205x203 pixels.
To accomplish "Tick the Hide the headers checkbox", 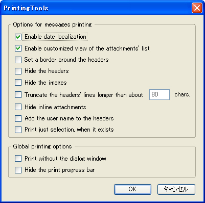I will tap(18, 71).
